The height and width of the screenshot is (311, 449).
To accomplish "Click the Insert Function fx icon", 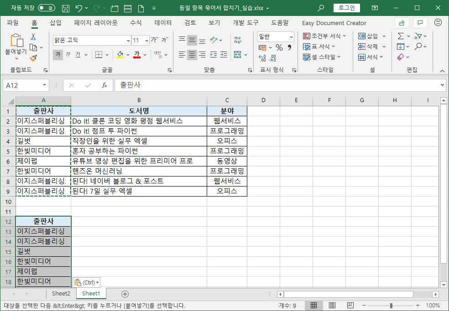I will coord(104,85).
